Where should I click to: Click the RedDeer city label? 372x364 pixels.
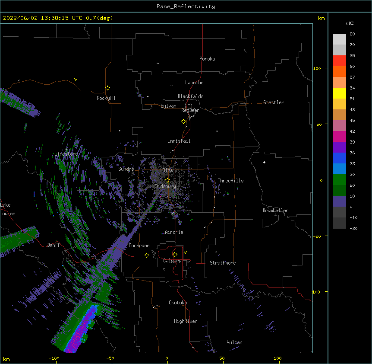(190, 110)
